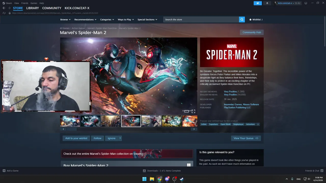Image resolution: width=326 pixels, height=183 pixels.
Task: Go forward with the right arrow
Action: (x=9, y=8)
